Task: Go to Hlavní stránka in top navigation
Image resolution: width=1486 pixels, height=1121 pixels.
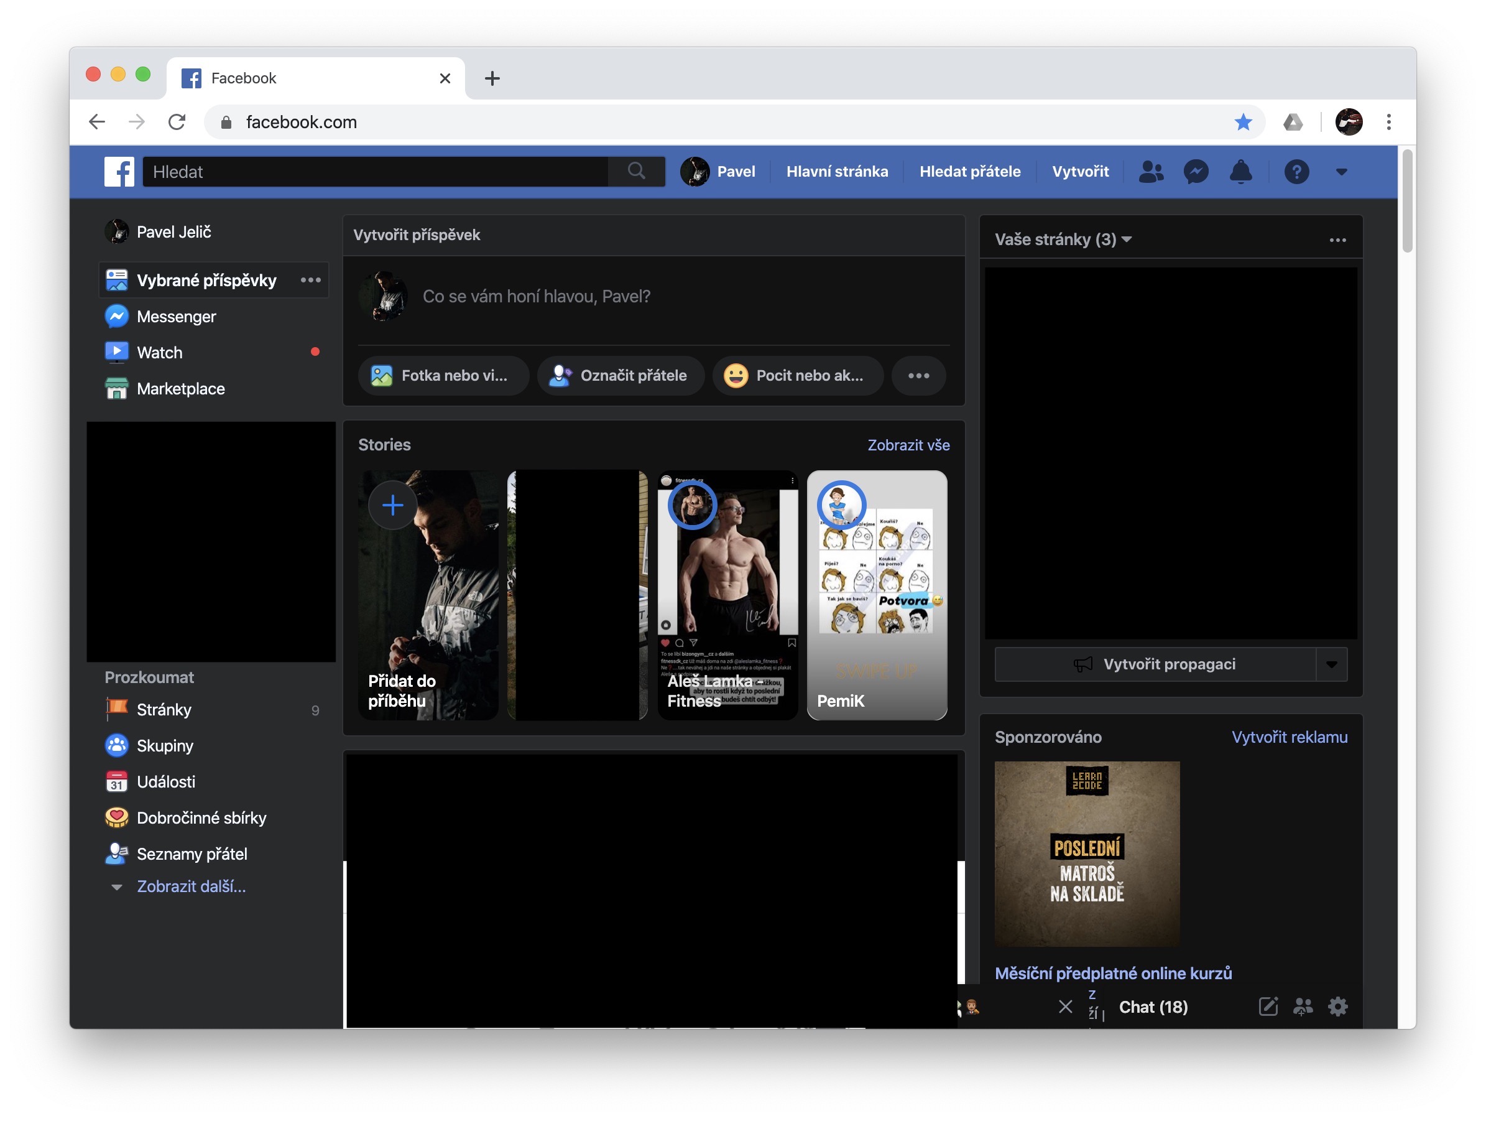Action: point(836,172)
